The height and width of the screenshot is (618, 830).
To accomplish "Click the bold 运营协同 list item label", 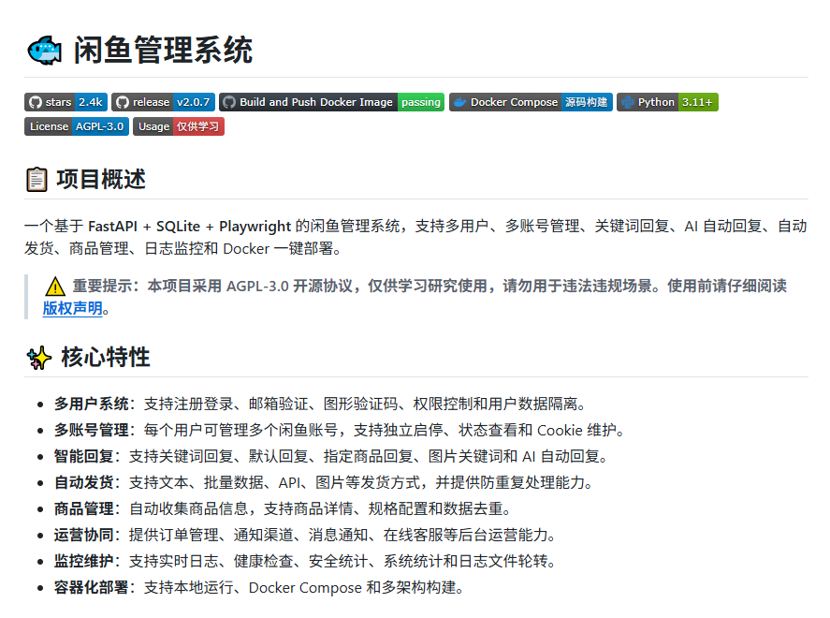I will [x=83, y=535].
